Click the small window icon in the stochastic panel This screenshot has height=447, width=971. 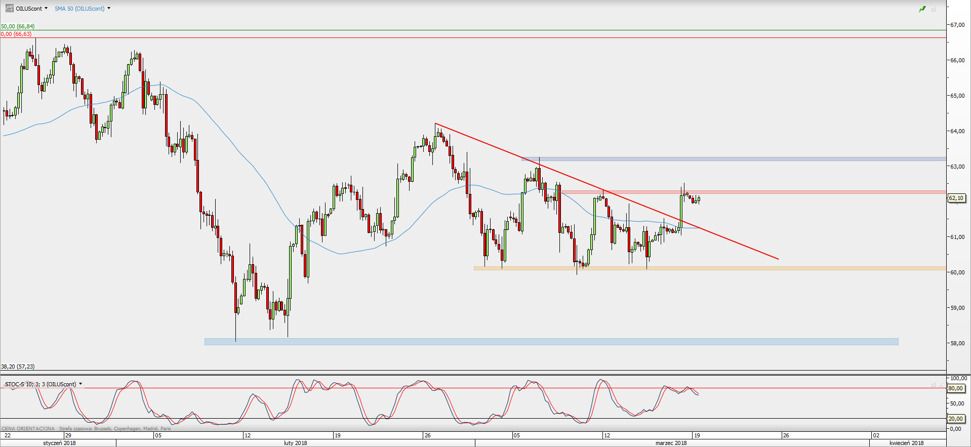tap(934, 385)
